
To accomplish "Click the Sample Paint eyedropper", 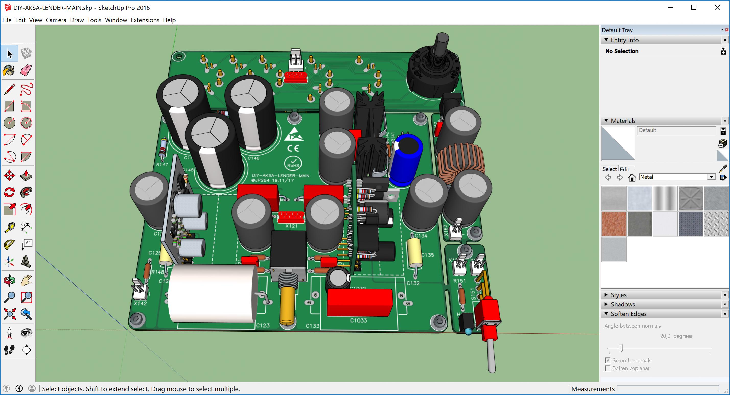I will click(723, 168).
